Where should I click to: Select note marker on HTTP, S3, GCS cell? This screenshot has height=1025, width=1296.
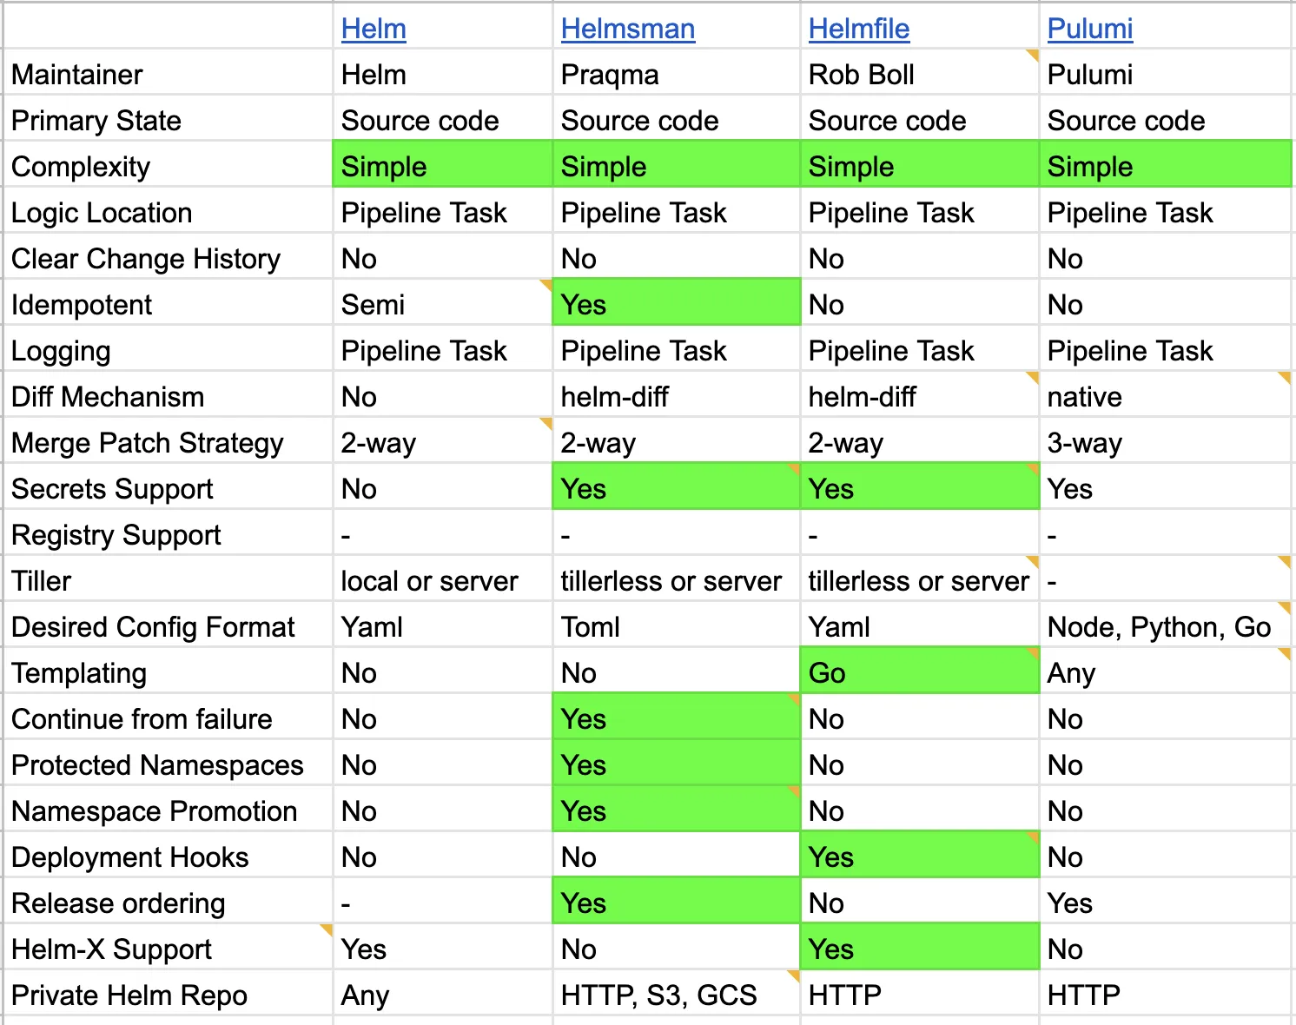point(793,976)
